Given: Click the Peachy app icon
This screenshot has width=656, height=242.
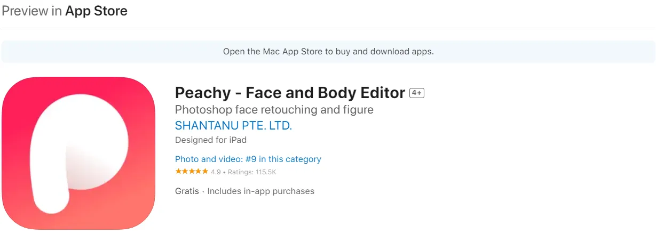Looking at the screenshot, I should [78, 154].
